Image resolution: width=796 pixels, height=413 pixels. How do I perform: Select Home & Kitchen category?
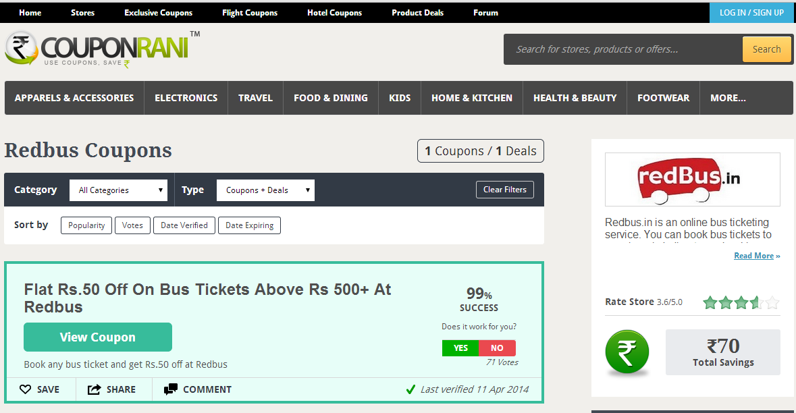[x=472, y=98]
